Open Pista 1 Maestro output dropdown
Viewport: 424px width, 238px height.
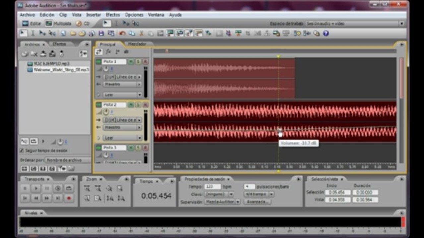[122, 84]
